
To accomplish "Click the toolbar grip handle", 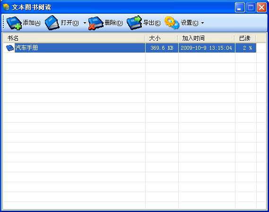I will coord(3,22).
